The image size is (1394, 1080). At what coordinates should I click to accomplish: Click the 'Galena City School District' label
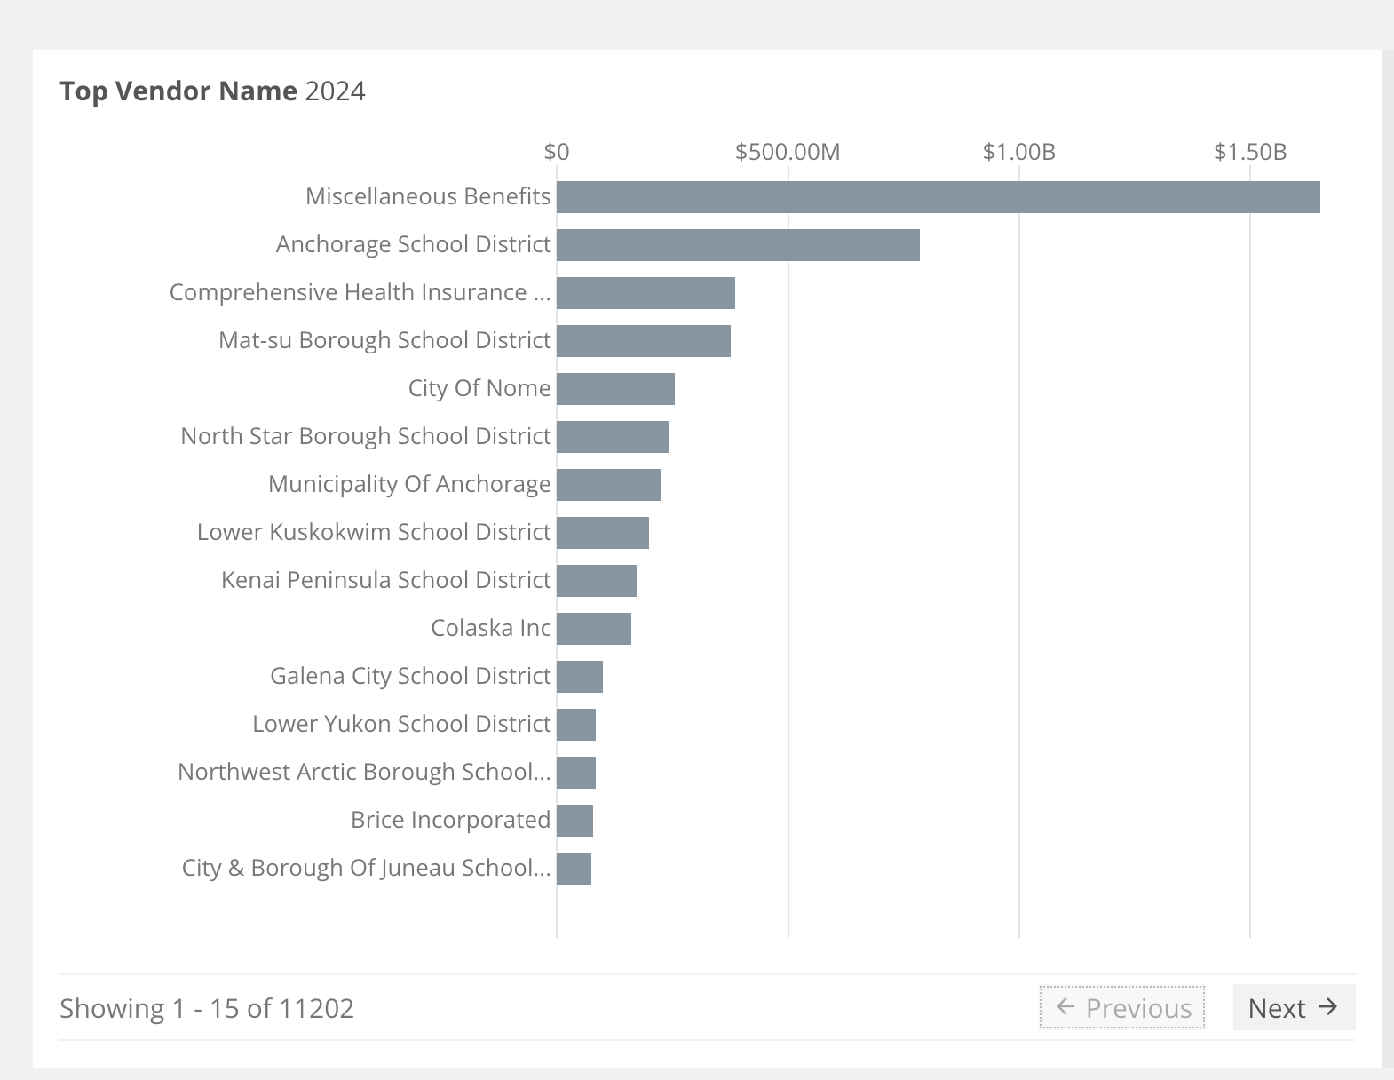tap(410, 676)
